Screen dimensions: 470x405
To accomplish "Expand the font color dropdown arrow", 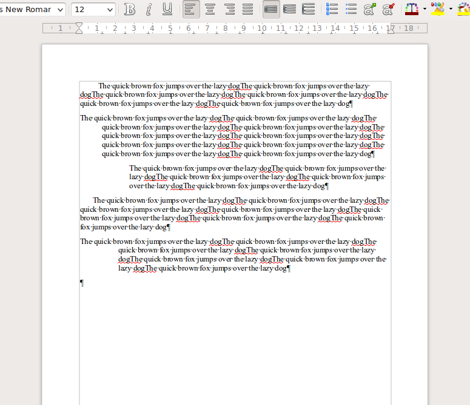I will tap(425, 9).
